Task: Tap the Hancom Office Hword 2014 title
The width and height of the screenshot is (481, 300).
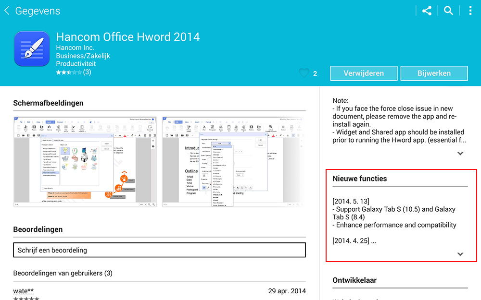Action: tap(128, 37)
